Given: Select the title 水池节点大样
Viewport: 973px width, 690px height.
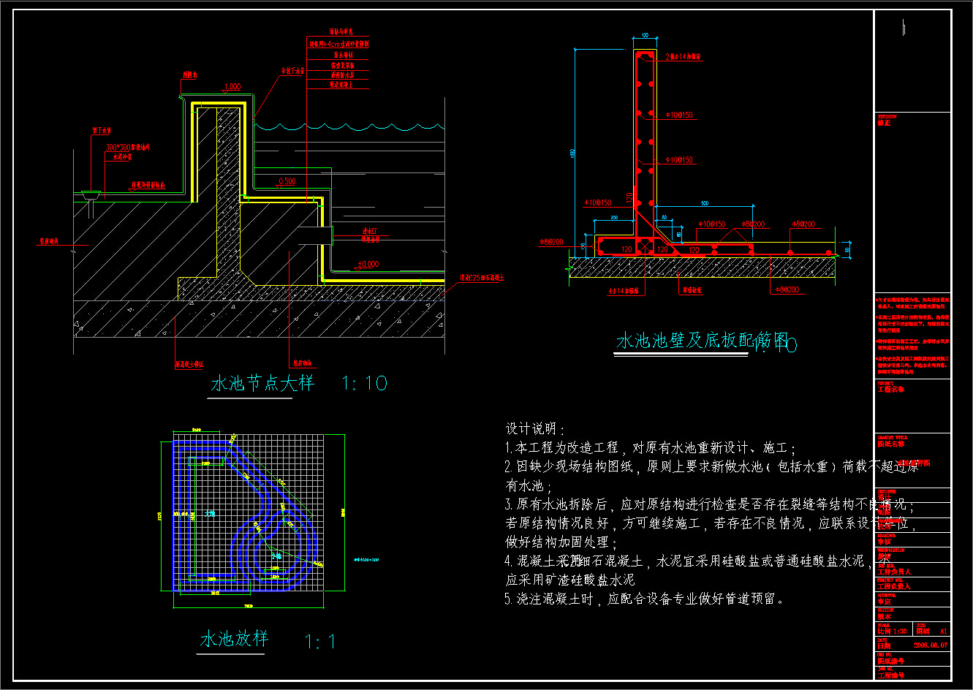Looking at the screenshot, I should tap(262, 383).
